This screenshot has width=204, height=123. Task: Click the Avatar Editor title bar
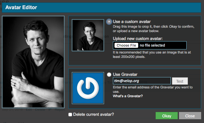(x=102, y=8)
